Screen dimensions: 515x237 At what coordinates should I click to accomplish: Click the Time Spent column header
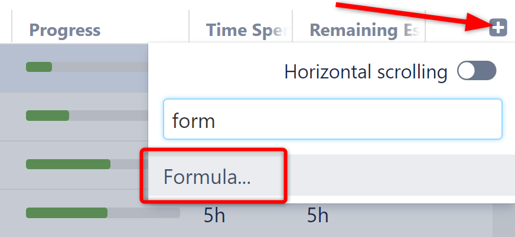[245, 30]
